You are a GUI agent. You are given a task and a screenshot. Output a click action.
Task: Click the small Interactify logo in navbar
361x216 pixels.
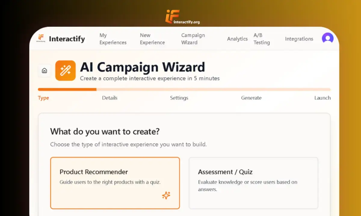pos(41,38)
